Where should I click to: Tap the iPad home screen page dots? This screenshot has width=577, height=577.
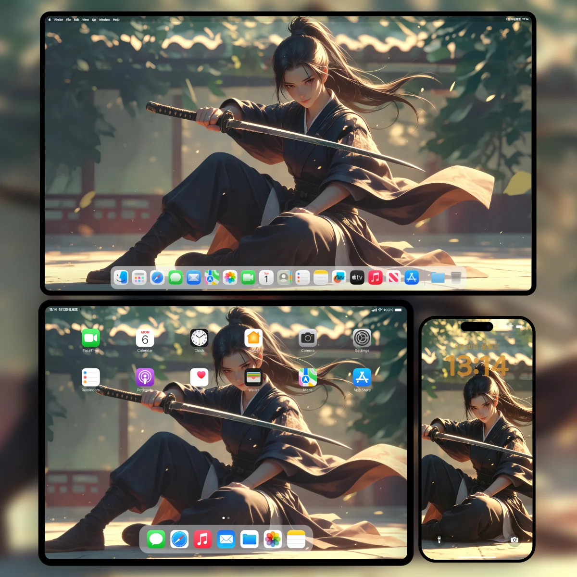(226, 518)
